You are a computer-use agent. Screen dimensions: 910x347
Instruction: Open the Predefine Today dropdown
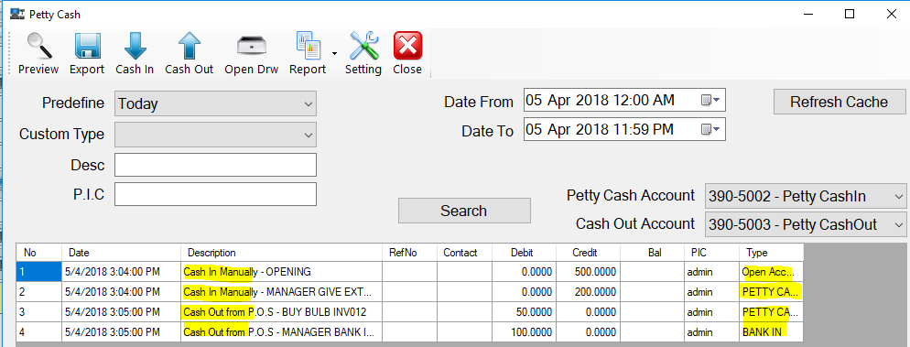tap(215, 103)
